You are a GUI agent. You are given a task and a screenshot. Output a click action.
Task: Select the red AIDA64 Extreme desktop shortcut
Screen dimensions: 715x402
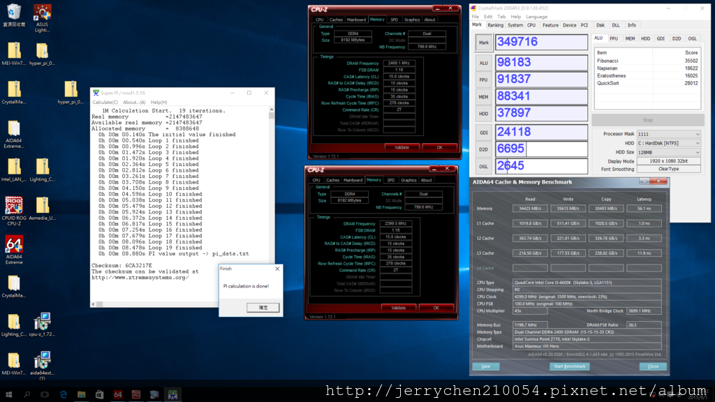(14, 249)
